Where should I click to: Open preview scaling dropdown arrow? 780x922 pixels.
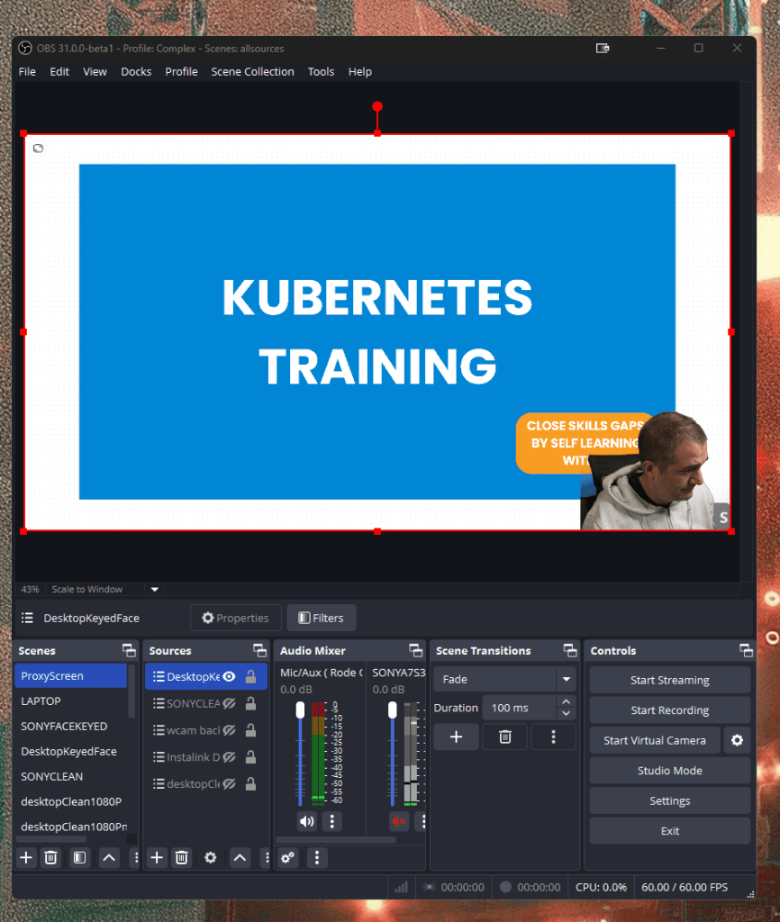pyautogui.click(x=155, y=589)
